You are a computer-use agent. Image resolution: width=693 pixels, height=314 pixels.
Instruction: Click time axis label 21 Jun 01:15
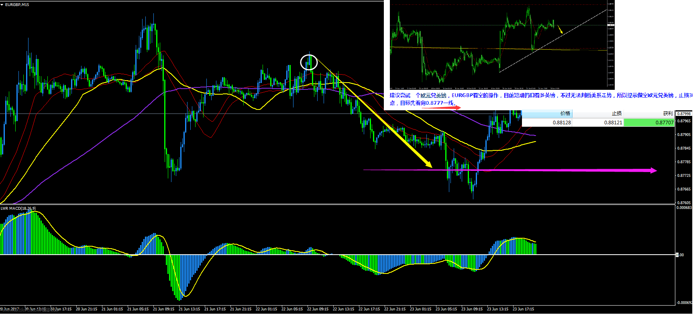click(112, 309)
